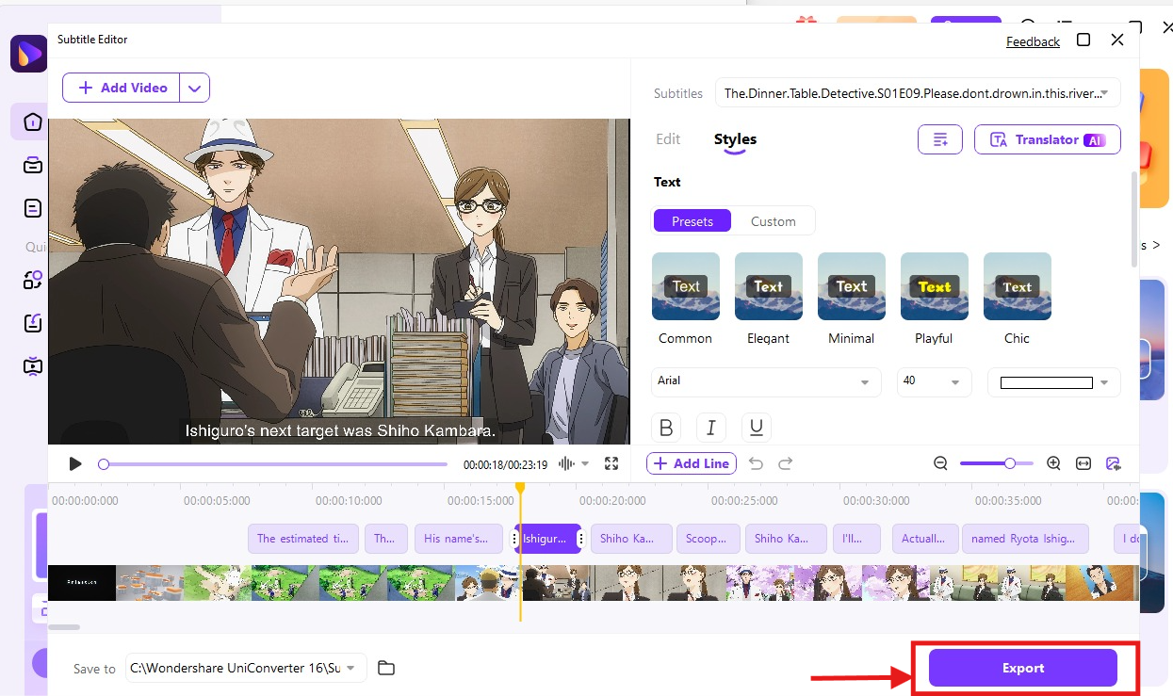Select the 'I'll...' subtitle clip
The width and height of the screenshot is (1173, 696).
pos(856,539)
